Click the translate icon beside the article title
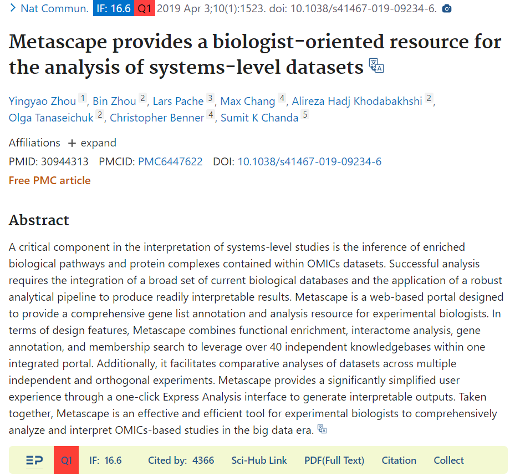This screenshot has width=510, height=476. tap(376, 65)
